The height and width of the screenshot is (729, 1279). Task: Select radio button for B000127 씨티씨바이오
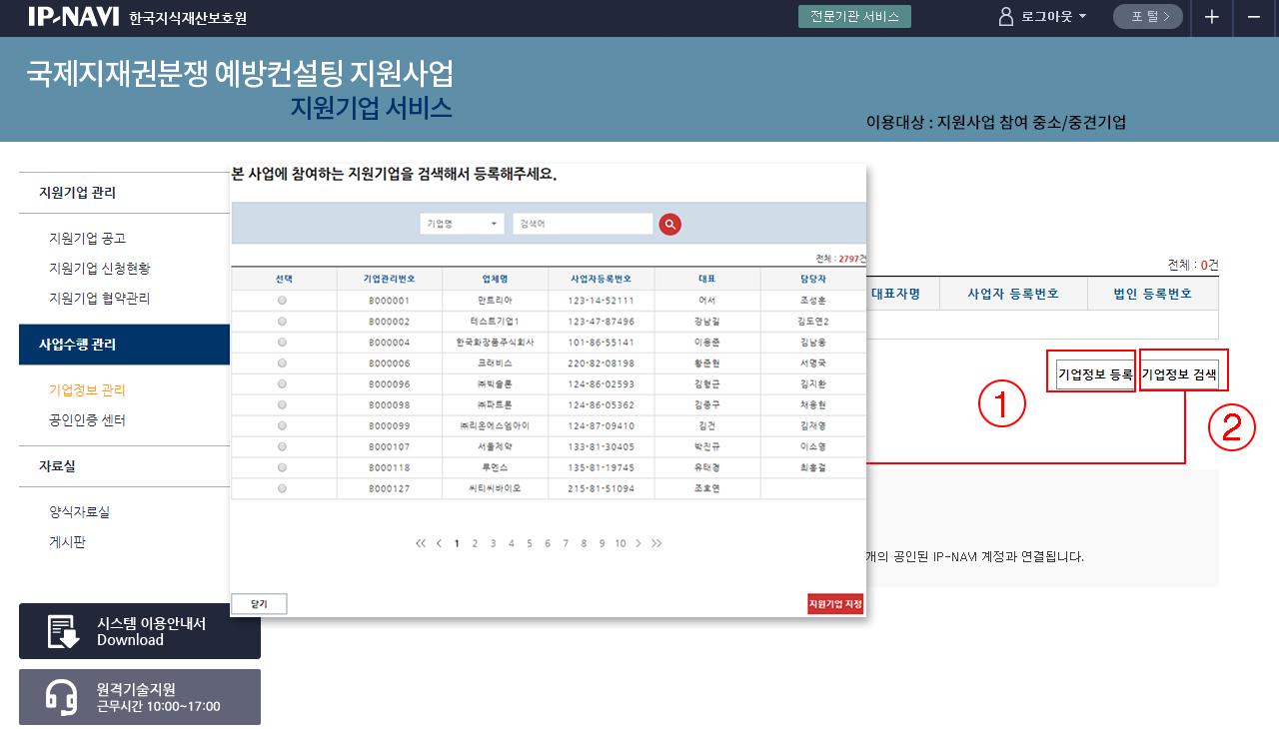(282, 488)
